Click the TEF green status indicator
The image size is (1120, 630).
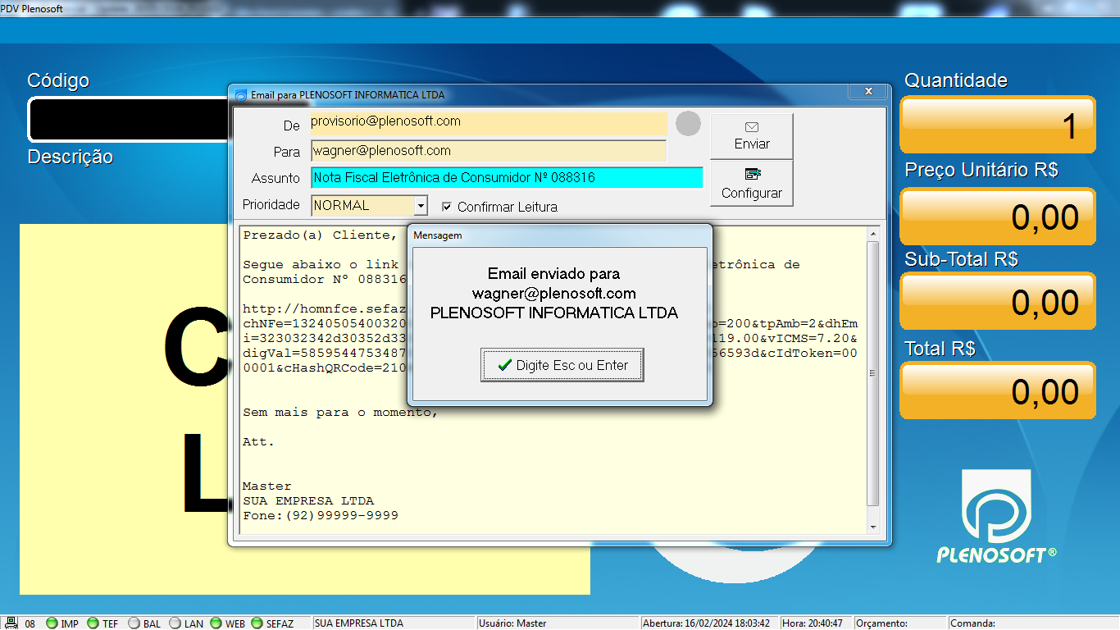(x=93, y=623)
